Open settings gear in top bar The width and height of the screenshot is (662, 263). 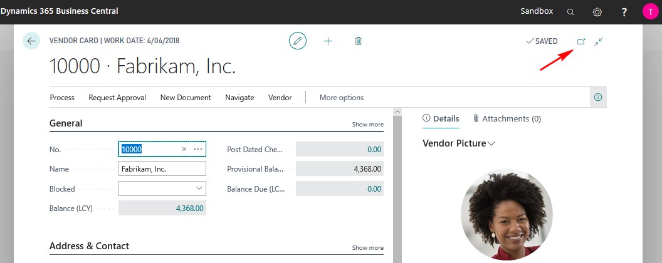(597, 12)
